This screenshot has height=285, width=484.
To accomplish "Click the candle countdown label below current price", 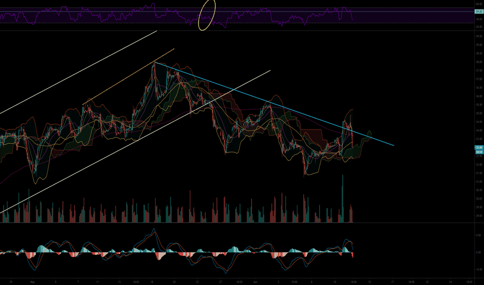I will tap(479, 152).
